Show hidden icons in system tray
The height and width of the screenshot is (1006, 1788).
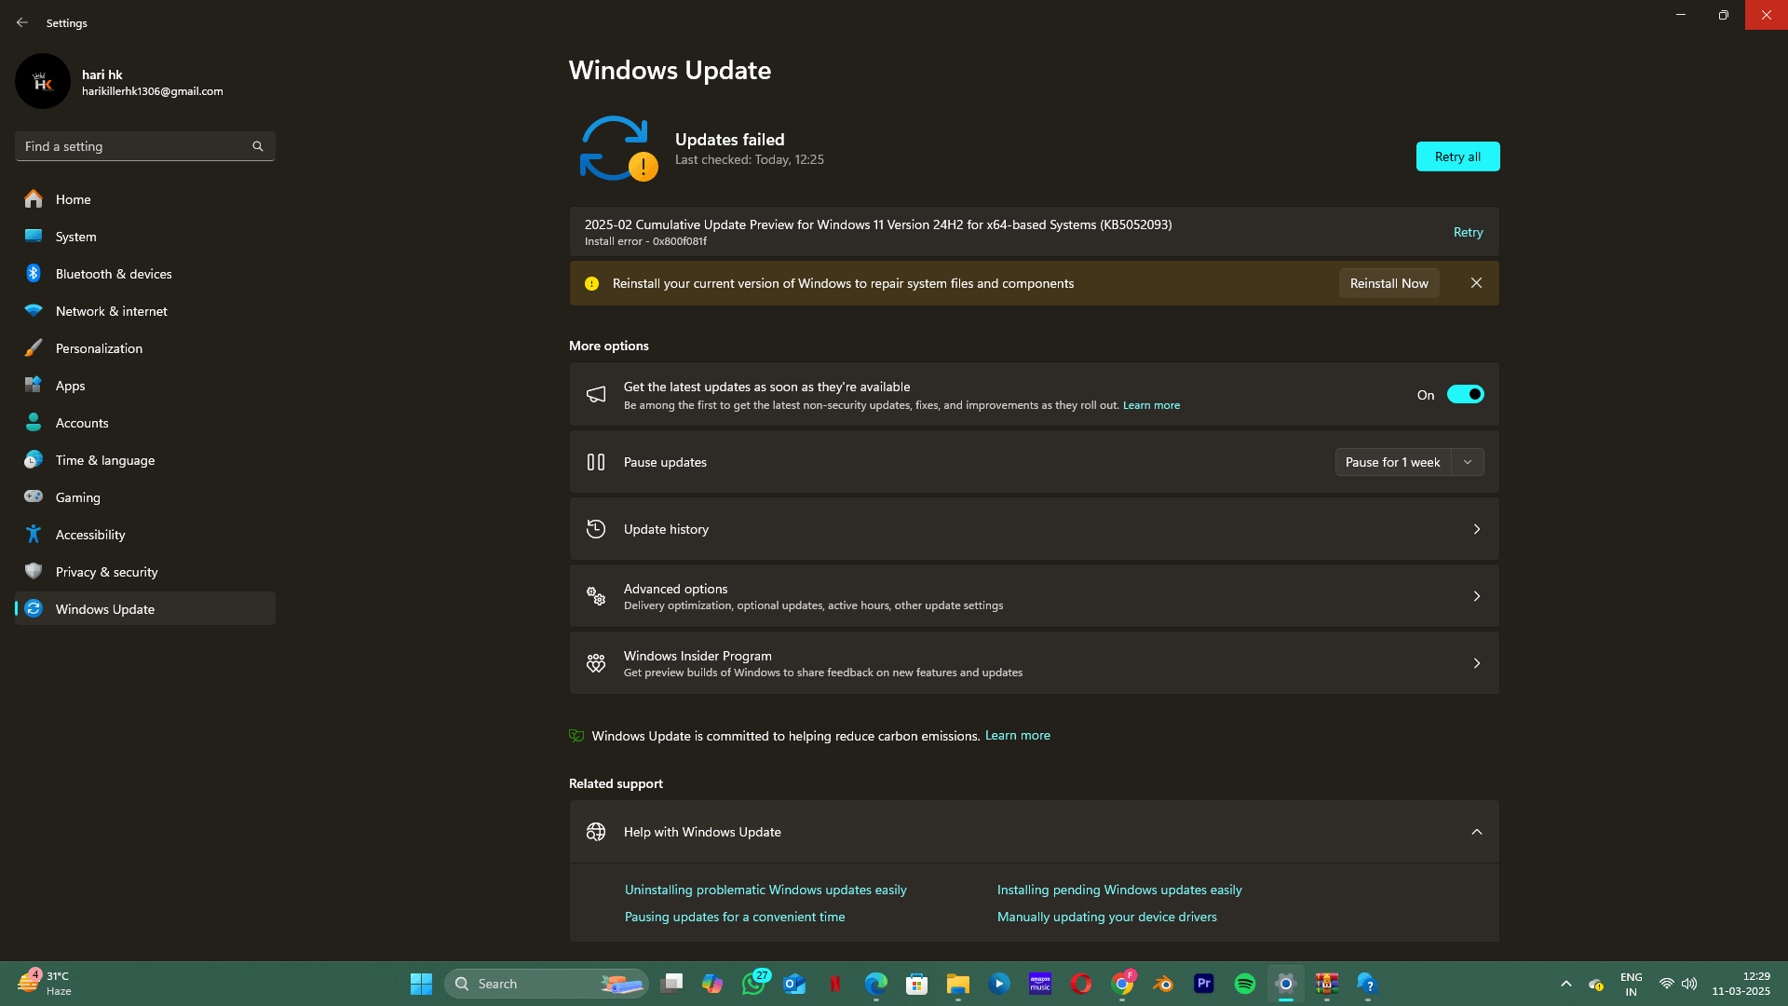coord(1566,984)
